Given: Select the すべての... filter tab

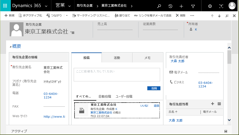Looking at the screenshot, I should (83, 97).
